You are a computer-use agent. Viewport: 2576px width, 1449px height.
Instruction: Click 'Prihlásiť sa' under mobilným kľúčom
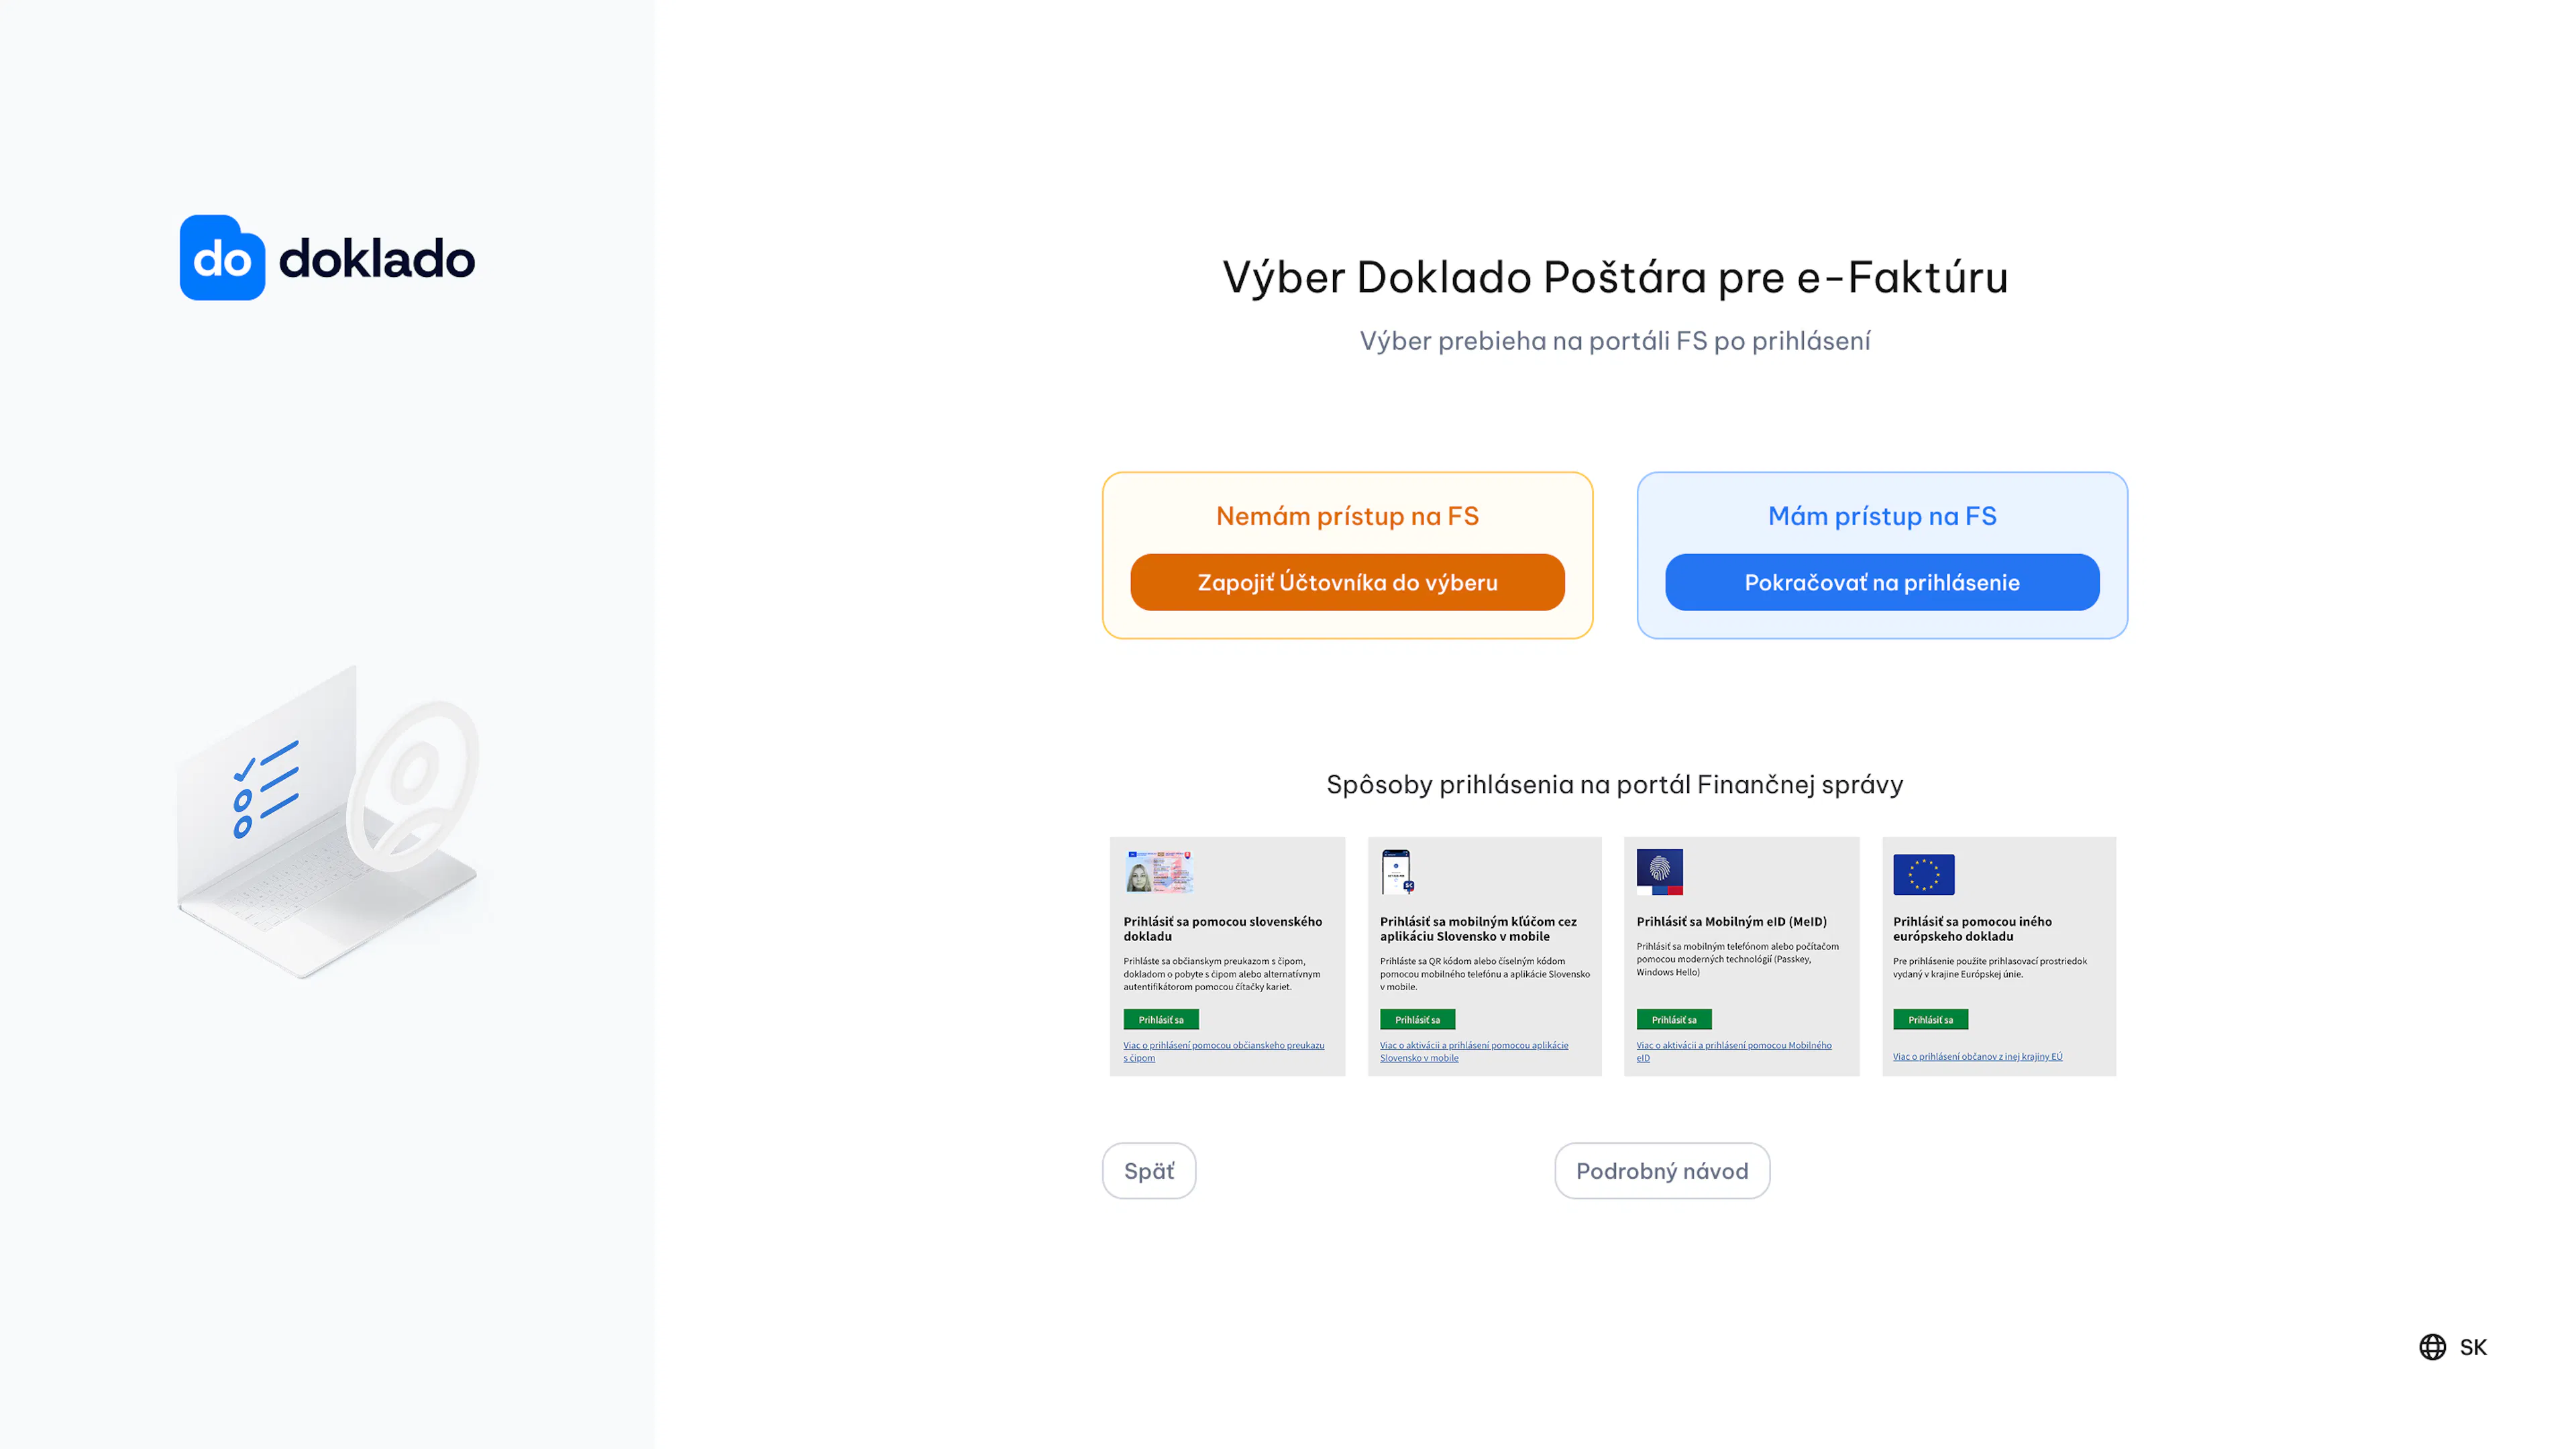click(x=1418, y=1019)
